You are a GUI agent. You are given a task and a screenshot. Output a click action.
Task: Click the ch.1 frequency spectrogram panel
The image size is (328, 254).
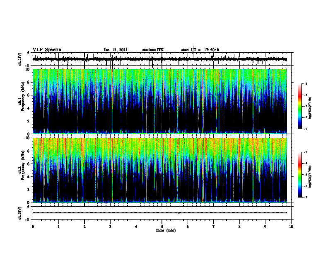click(160, 101)
